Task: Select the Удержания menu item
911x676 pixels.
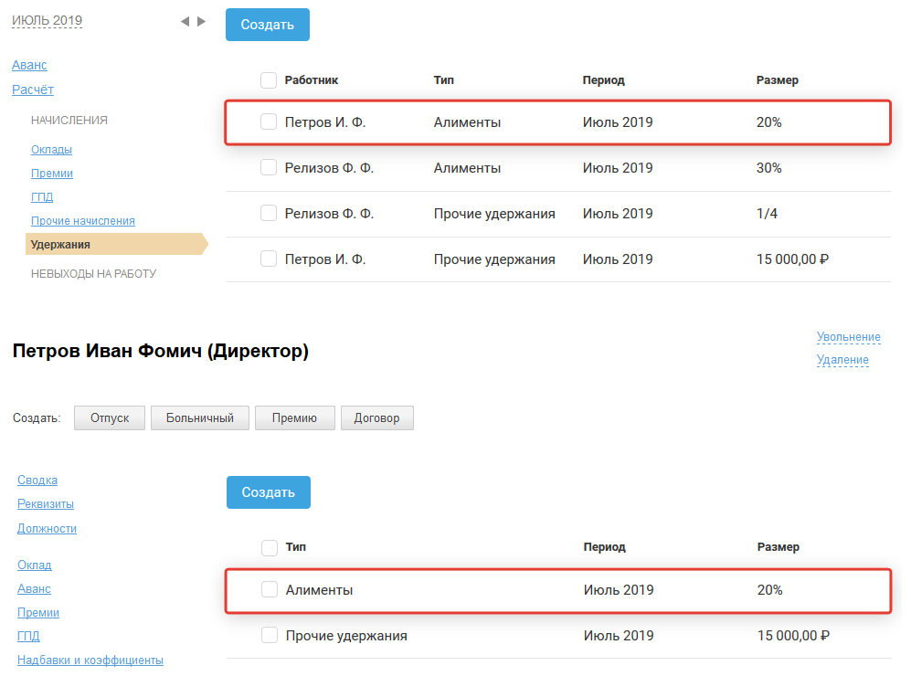Action: [116, 245]
